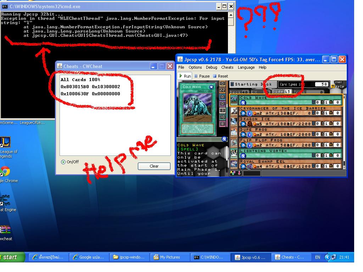Click the Reset button in Jpcsp toolbar
This screenshot has height=272, width=363.
(x=220, y=76)
